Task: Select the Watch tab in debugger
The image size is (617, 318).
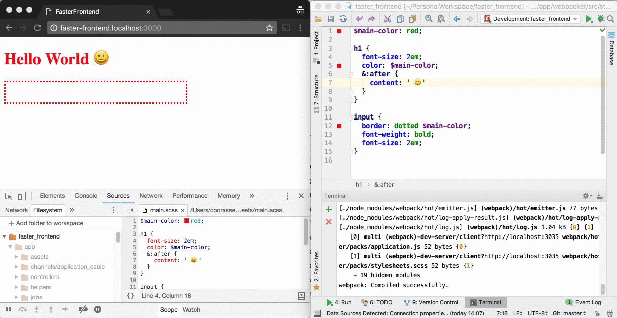Action: coord(191,310)
